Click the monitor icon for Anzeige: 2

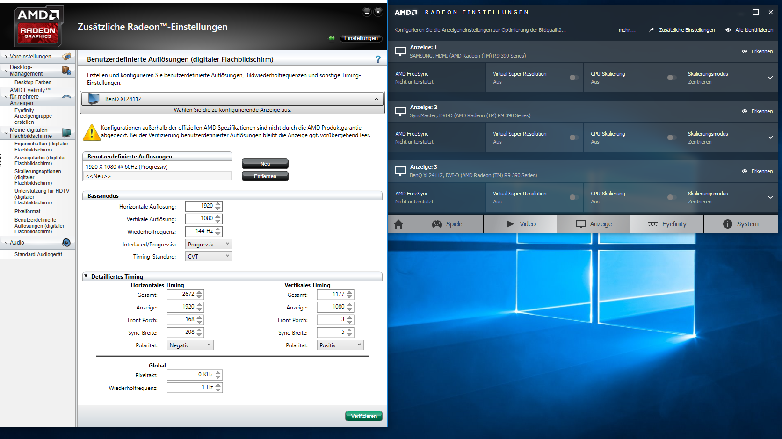[x=400, y=111]
